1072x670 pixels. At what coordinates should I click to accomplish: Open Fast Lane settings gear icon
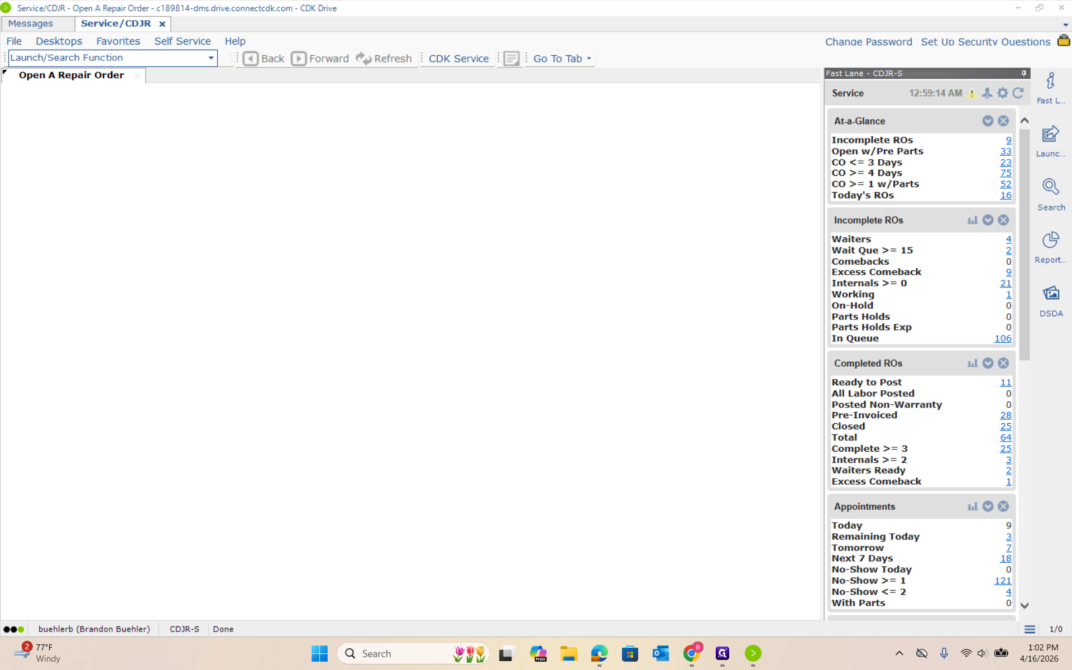click(1003, 93)
